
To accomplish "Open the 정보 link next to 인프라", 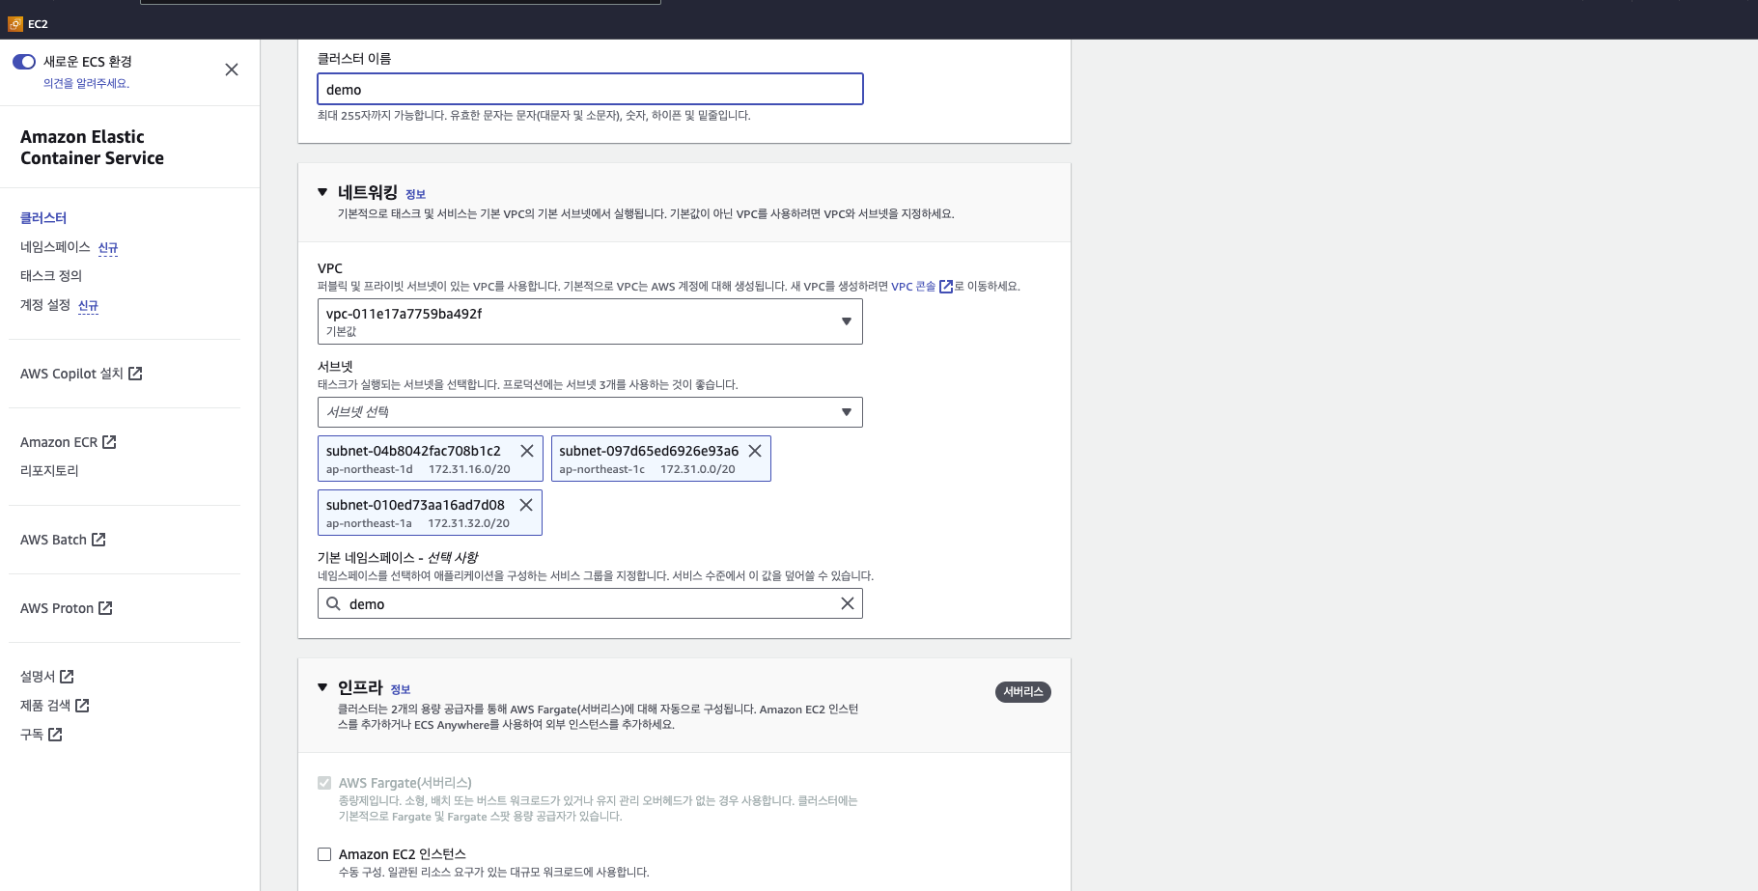I will click(400, 689).
